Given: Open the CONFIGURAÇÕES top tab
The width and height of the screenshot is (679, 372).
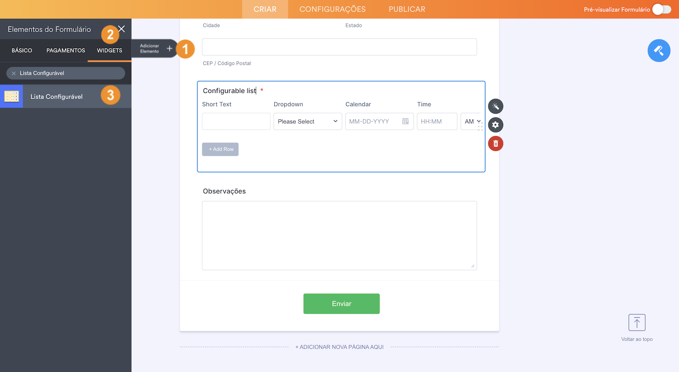Looking at the screenshot, I should pyautogui.click(x=332, y=9).
